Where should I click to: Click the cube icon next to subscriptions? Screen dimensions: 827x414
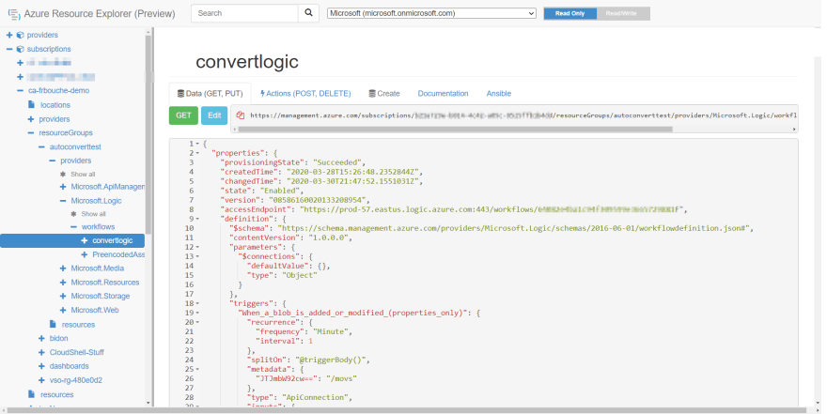[20, 49]
